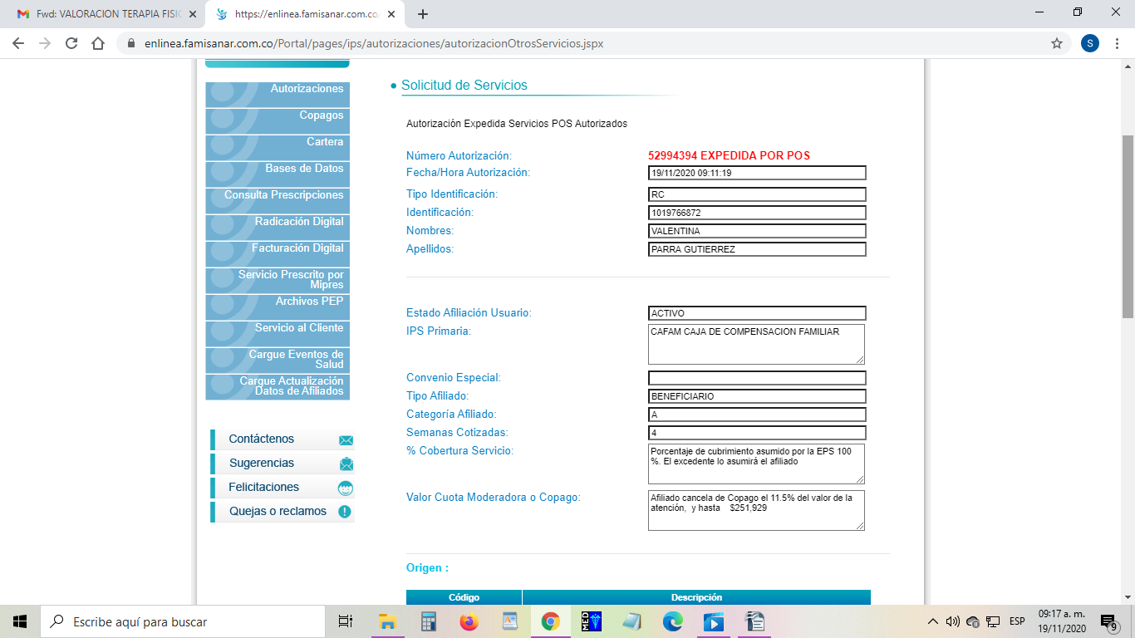Click the page vertical scrollbar
1135x638 pixels.
pyautogui.click(x=1128, y=226)
